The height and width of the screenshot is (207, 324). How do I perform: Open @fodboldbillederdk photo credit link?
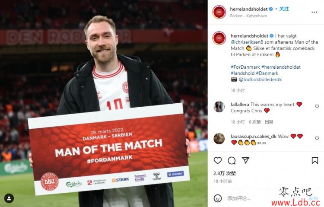tap(260, 80)
